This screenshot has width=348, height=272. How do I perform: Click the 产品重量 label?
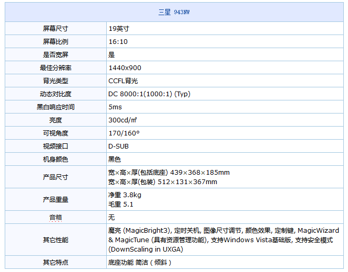point(55,199)
